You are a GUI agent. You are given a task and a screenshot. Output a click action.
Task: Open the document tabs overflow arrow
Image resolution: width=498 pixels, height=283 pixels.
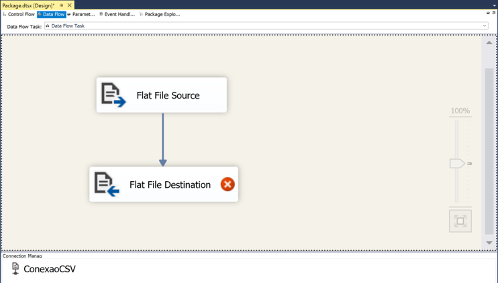click(494, 6)
